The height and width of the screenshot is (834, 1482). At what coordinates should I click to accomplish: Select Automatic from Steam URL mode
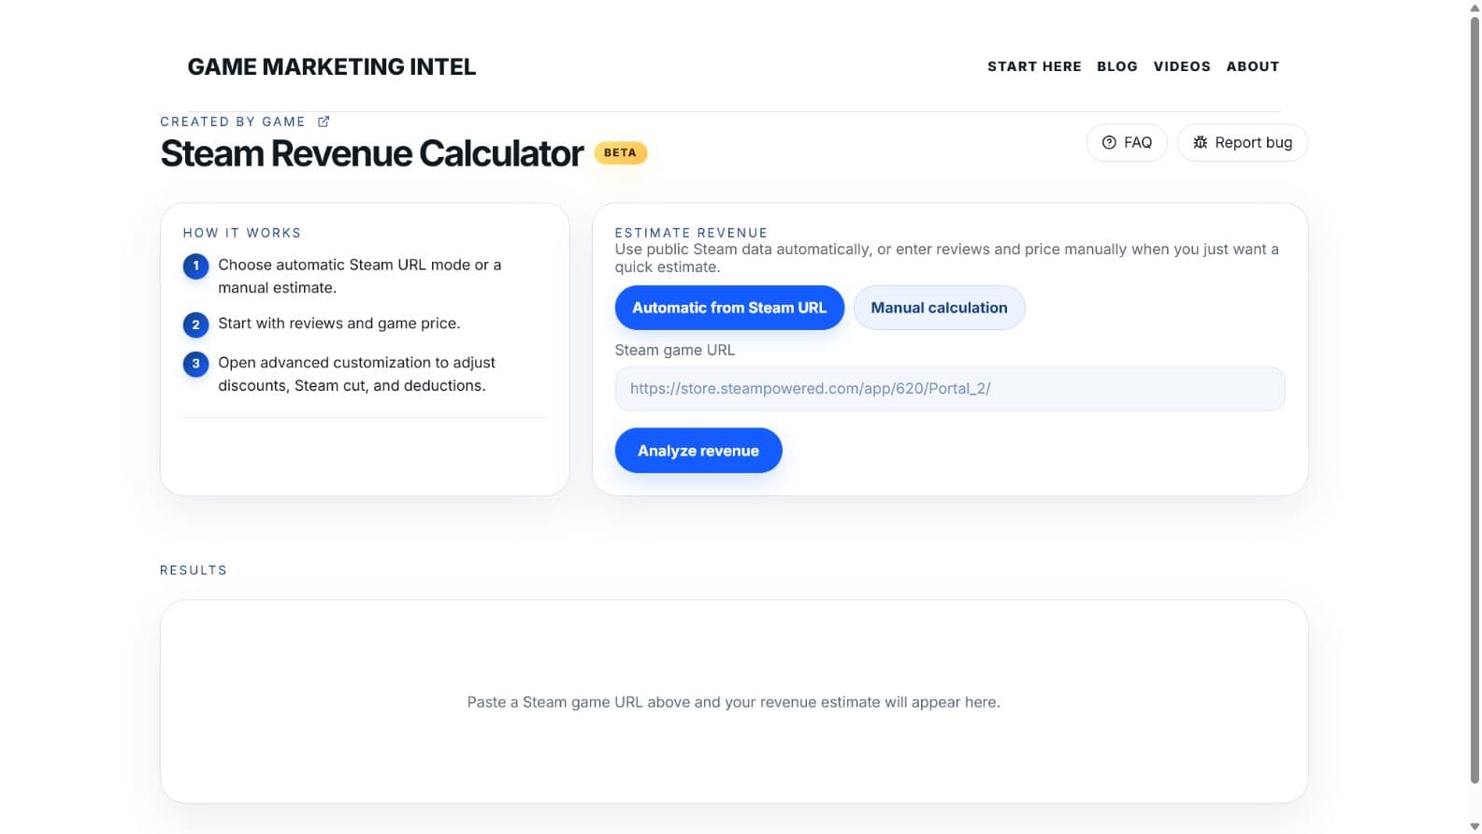click(729, 308)
